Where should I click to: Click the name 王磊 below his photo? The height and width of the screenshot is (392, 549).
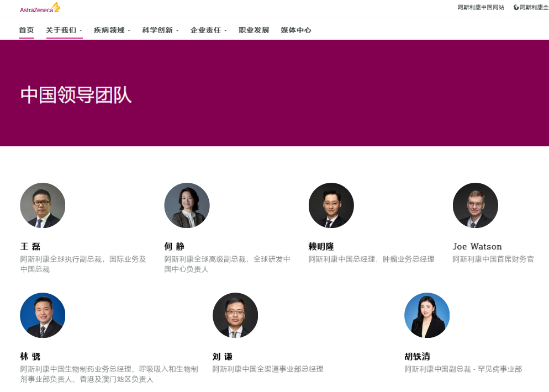click(28, 247)
